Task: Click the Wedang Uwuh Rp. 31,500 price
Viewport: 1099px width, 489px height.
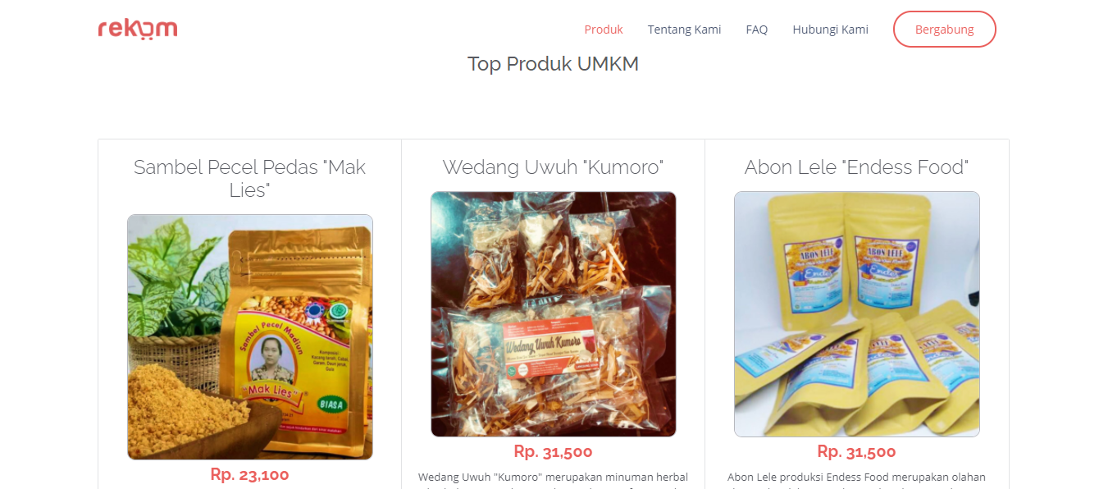Action: pos(553,451)
